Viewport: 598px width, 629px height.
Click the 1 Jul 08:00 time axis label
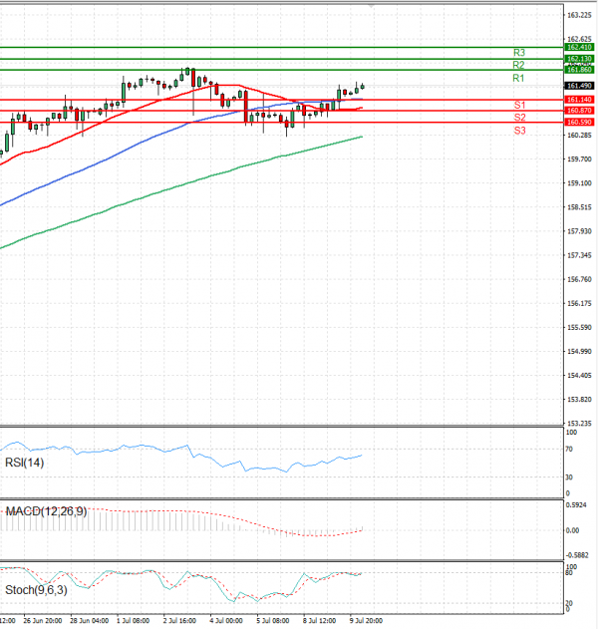coord(133,621)
